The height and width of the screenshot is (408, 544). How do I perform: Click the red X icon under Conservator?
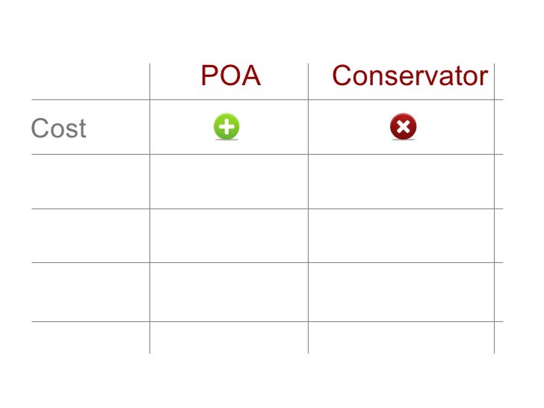[x=404, y=126]
